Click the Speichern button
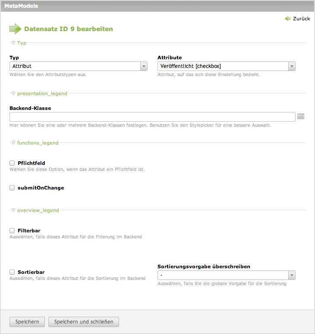Viewport: 315px width, 334px height. click(x=27, y=322)
